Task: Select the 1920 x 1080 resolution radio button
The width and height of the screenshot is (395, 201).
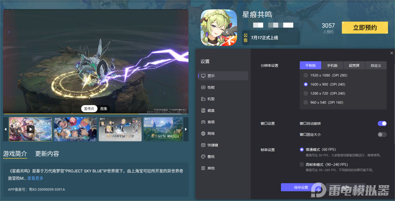Action: (x=306, y=75)
